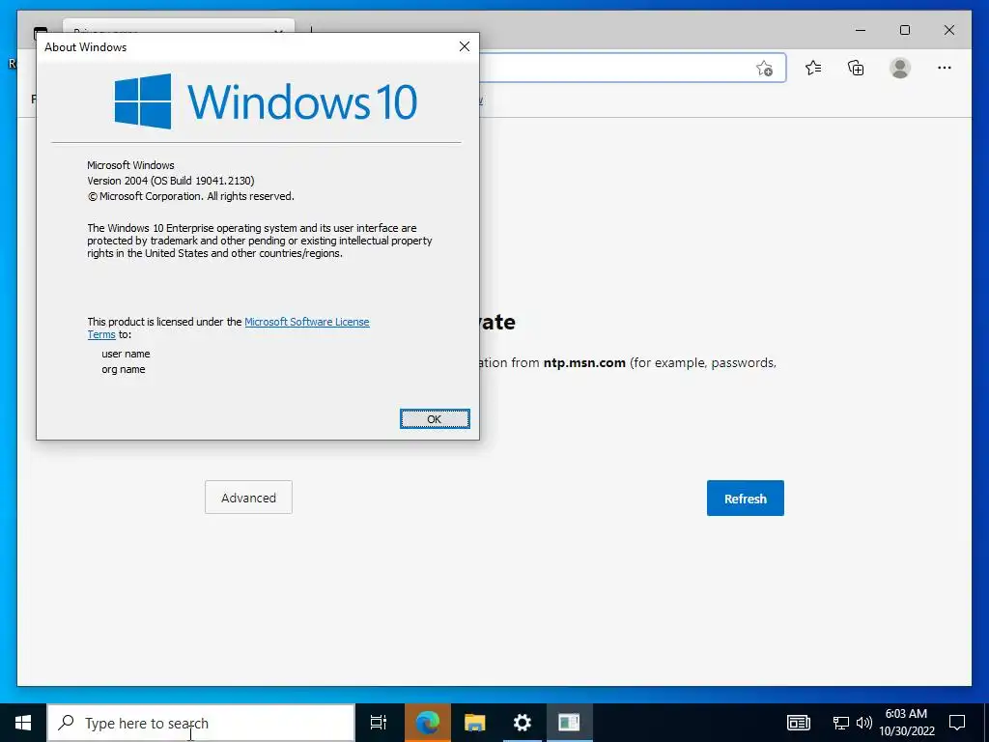Open the volume speaker tray icon
989x742 pixels.
click(x=864, y=723)
